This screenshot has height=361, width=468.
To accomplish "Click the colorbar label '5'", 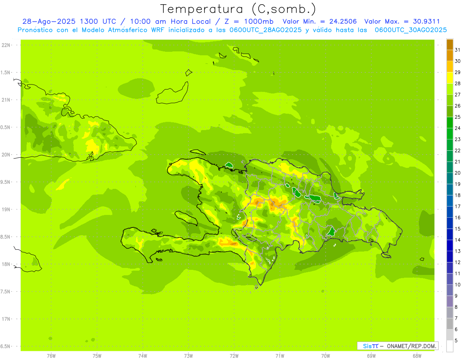I will point(456,340).
